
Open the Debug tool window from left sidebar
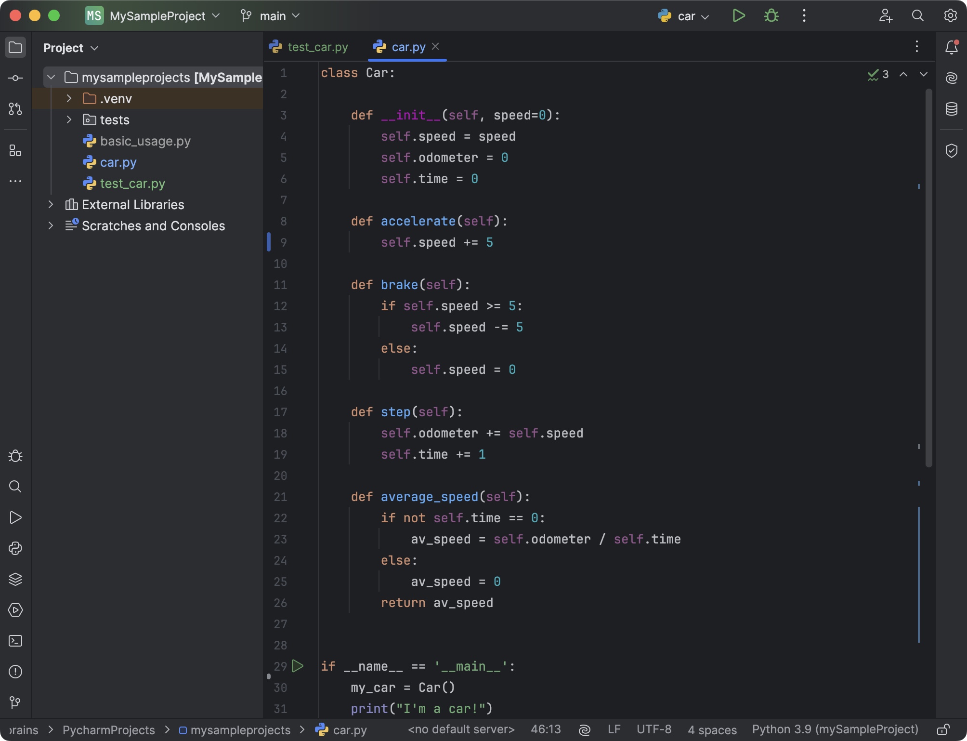tap(15, 456)
